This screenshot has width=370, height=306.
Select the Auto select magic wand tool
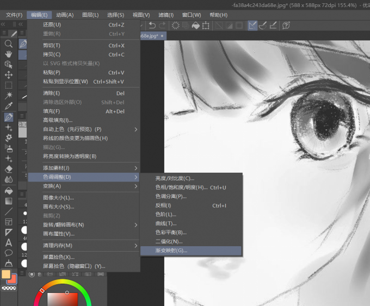coord(9,96)
